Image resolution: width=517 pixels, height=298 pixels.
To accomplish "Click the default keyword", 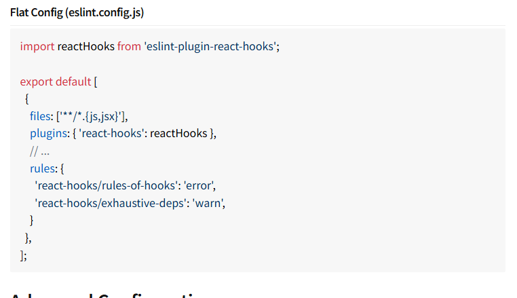I will [x=73, y=81].
